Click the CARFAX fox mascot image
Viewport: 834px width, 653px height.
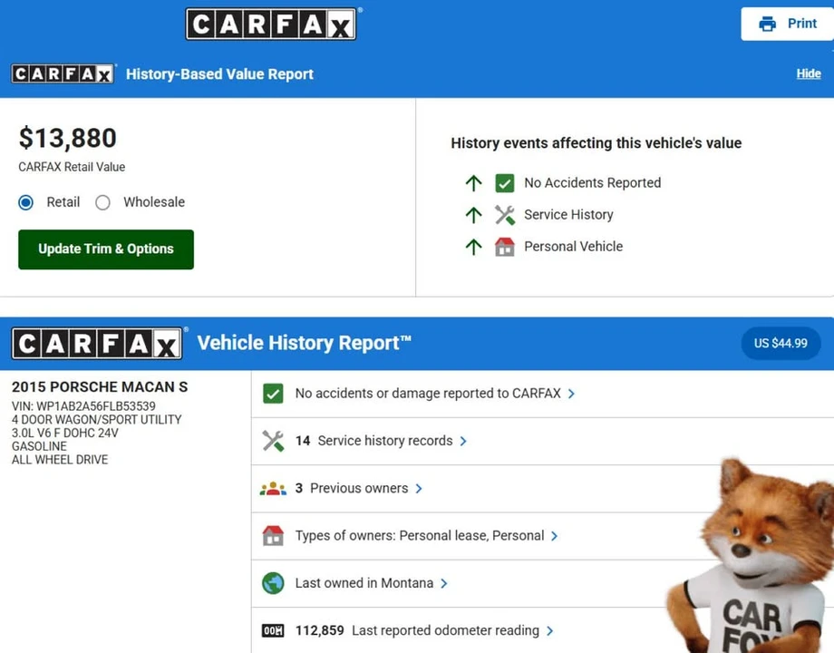click(x=751, y=555)
